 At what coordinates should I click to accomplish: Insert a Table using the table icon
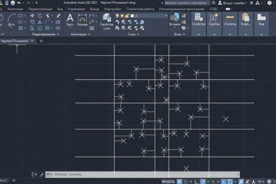point(92,28)
